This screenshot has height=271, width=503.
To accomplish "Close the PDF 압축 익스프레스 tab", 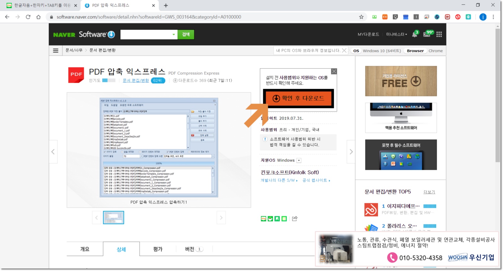I will tap(153, 5).
